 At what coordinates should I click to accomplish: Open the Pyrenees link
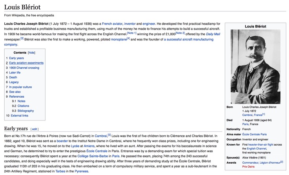click(x=81, y=171)
